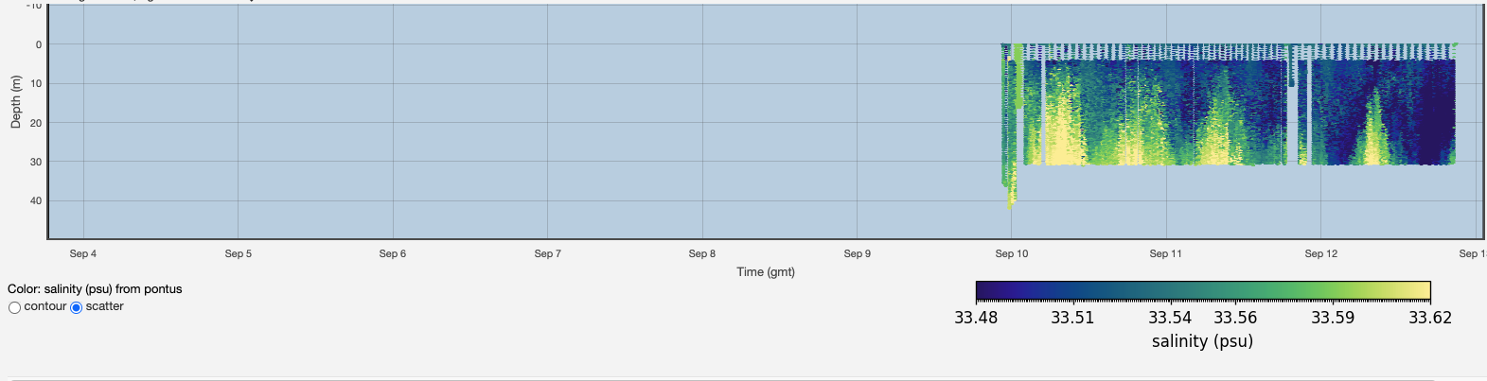1487x381 pixels.
Task: Click the Sep 12 time axis label
Action: [x=1320, y=253]
